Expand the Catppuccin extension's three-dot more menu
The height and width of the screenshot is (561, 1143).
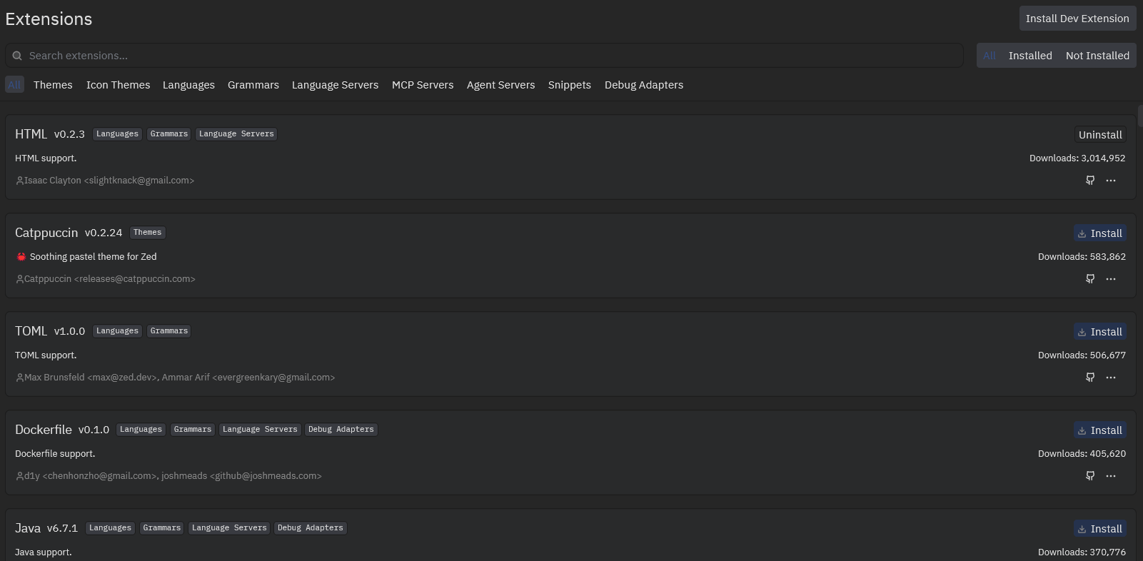point(1111,279)
